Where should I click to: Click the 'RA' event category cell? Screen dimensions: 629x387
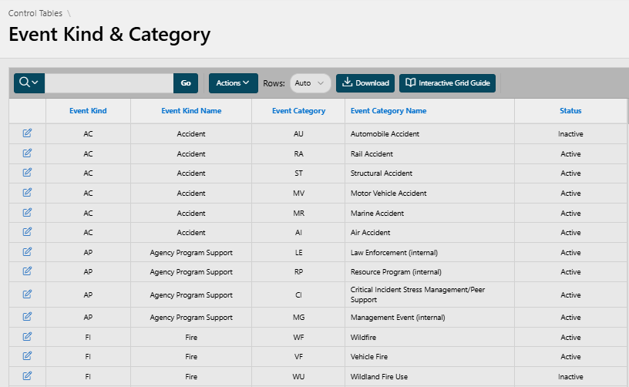point(298,154)
